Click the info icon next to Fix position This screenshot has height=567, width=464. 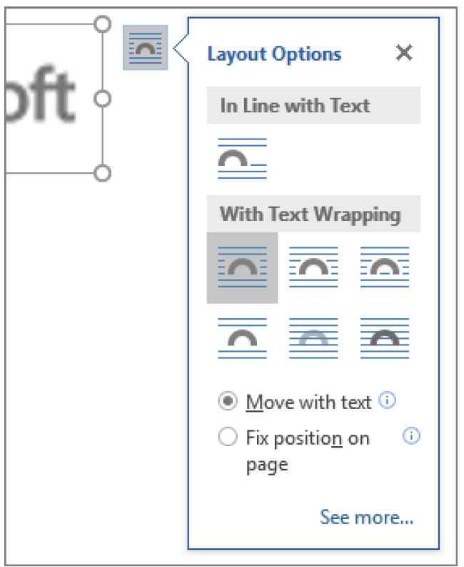(411, 435)
